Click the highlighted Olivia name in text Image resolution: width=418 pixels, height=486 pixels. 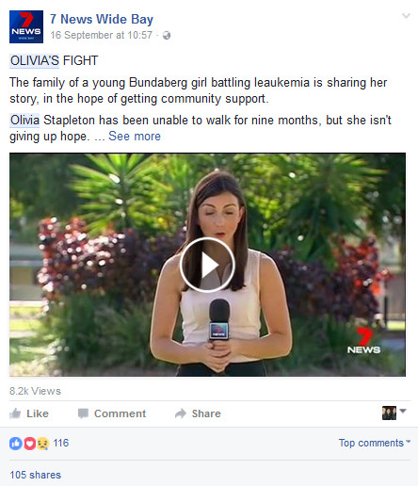pyautogui.click(x=24, y=121)
